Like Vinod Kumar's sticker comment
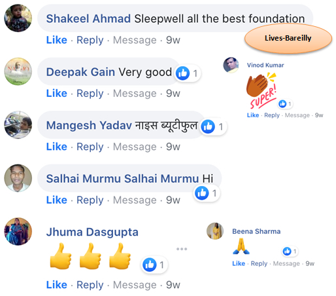Screen dimensions: 336x296 tap(253, 115)
